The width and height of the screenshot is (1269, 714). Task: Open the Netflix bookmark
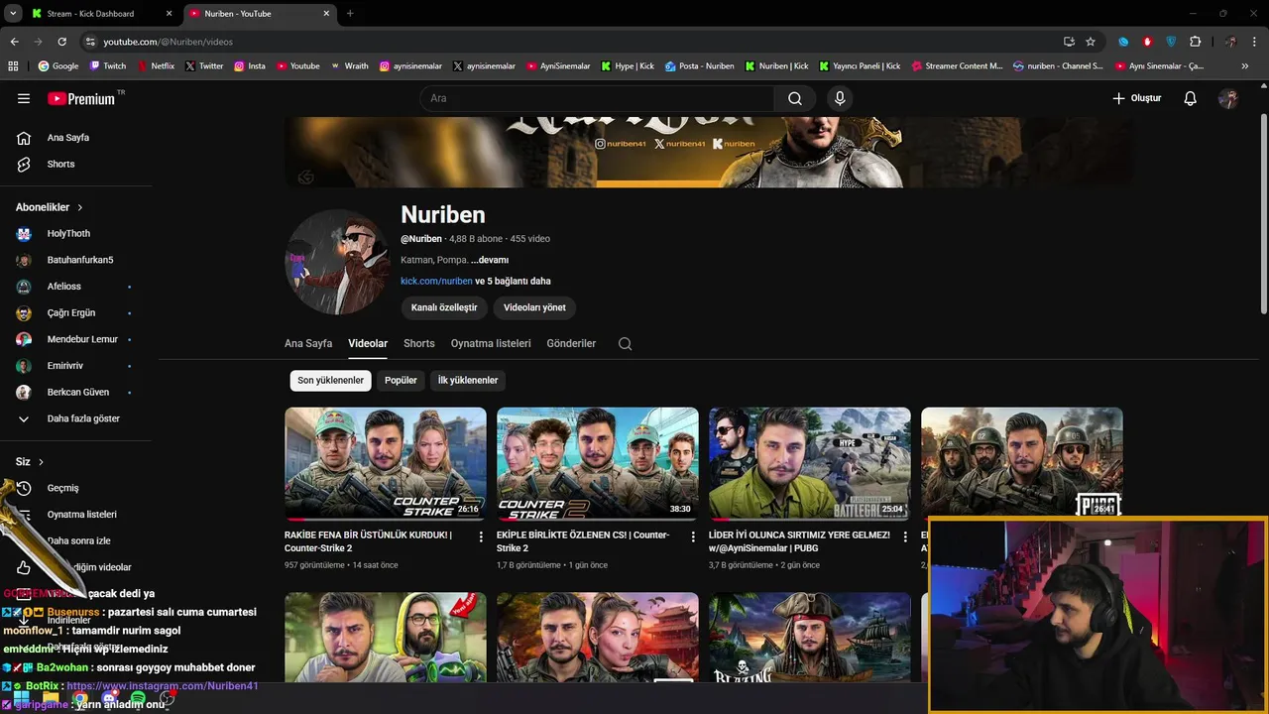click(x=155, y=66)
